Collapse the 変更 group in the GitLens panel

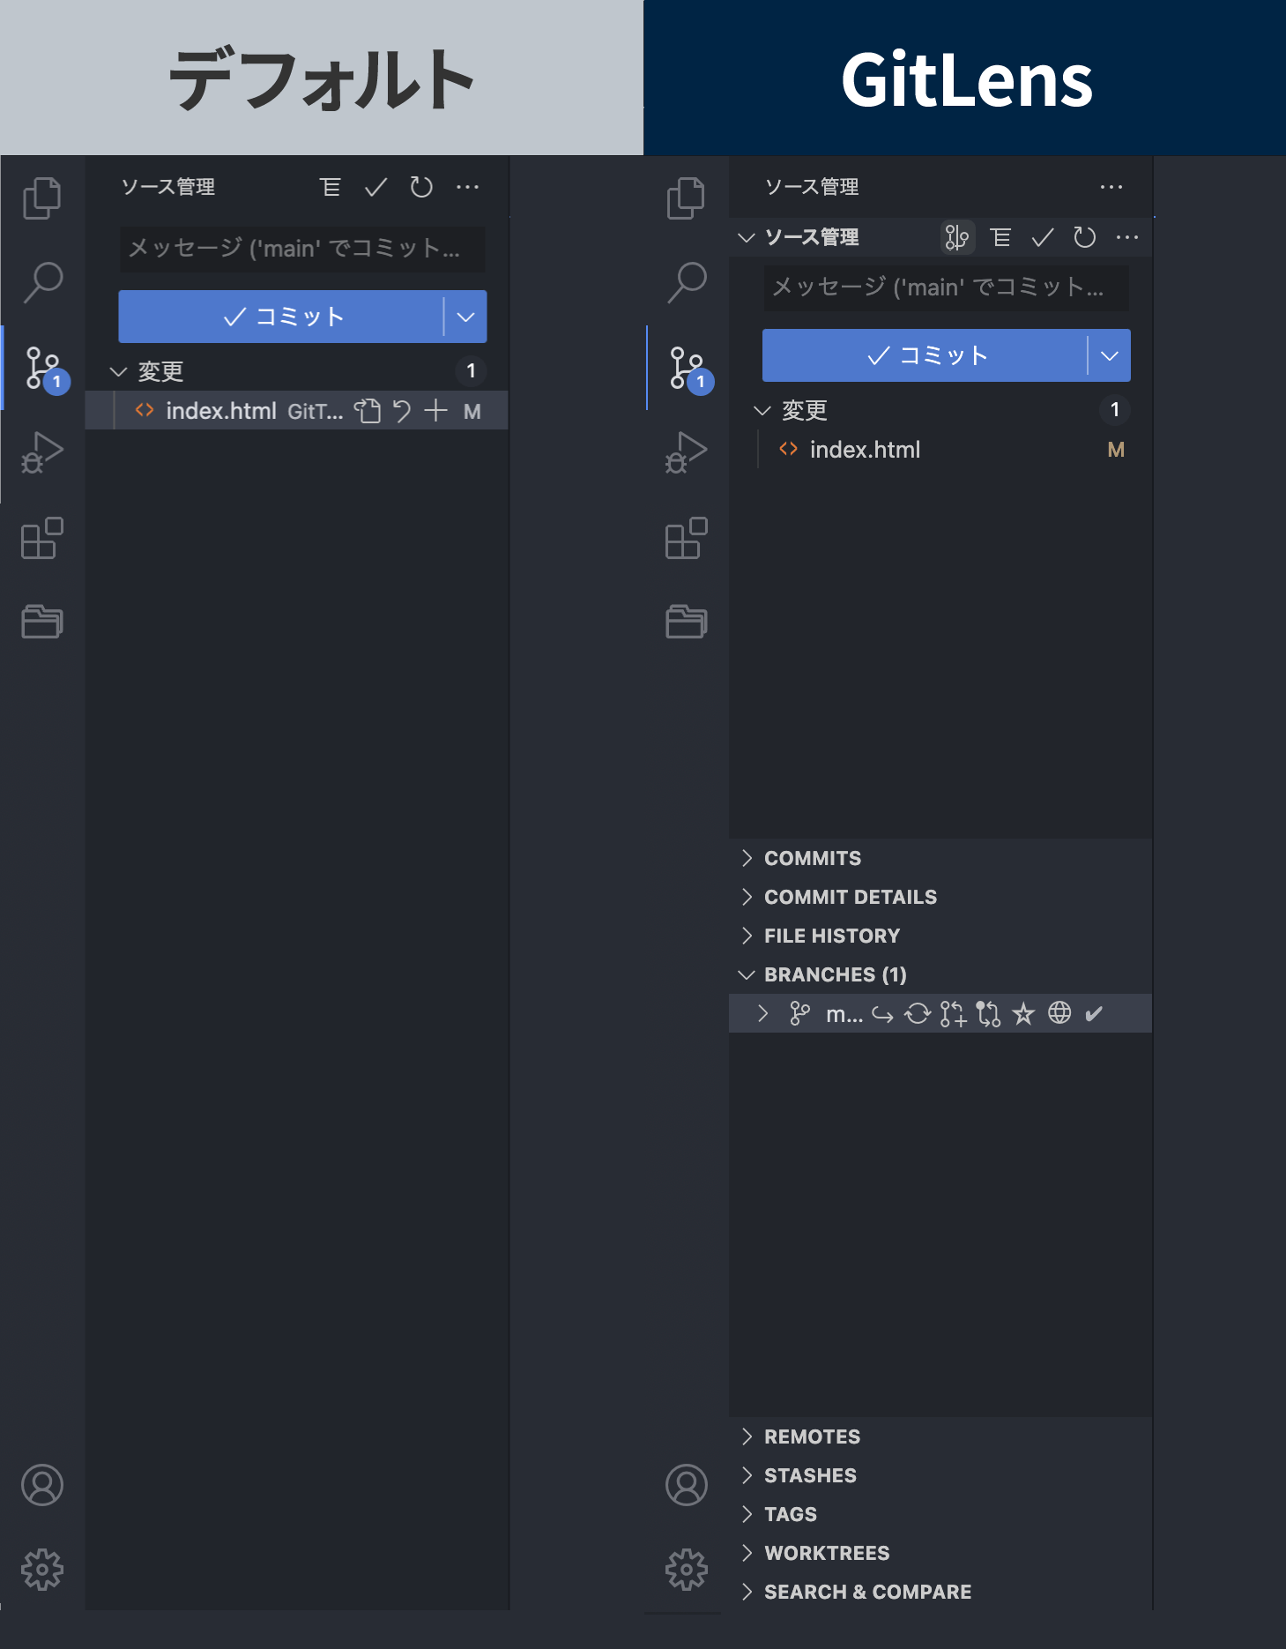click(762, 410)
